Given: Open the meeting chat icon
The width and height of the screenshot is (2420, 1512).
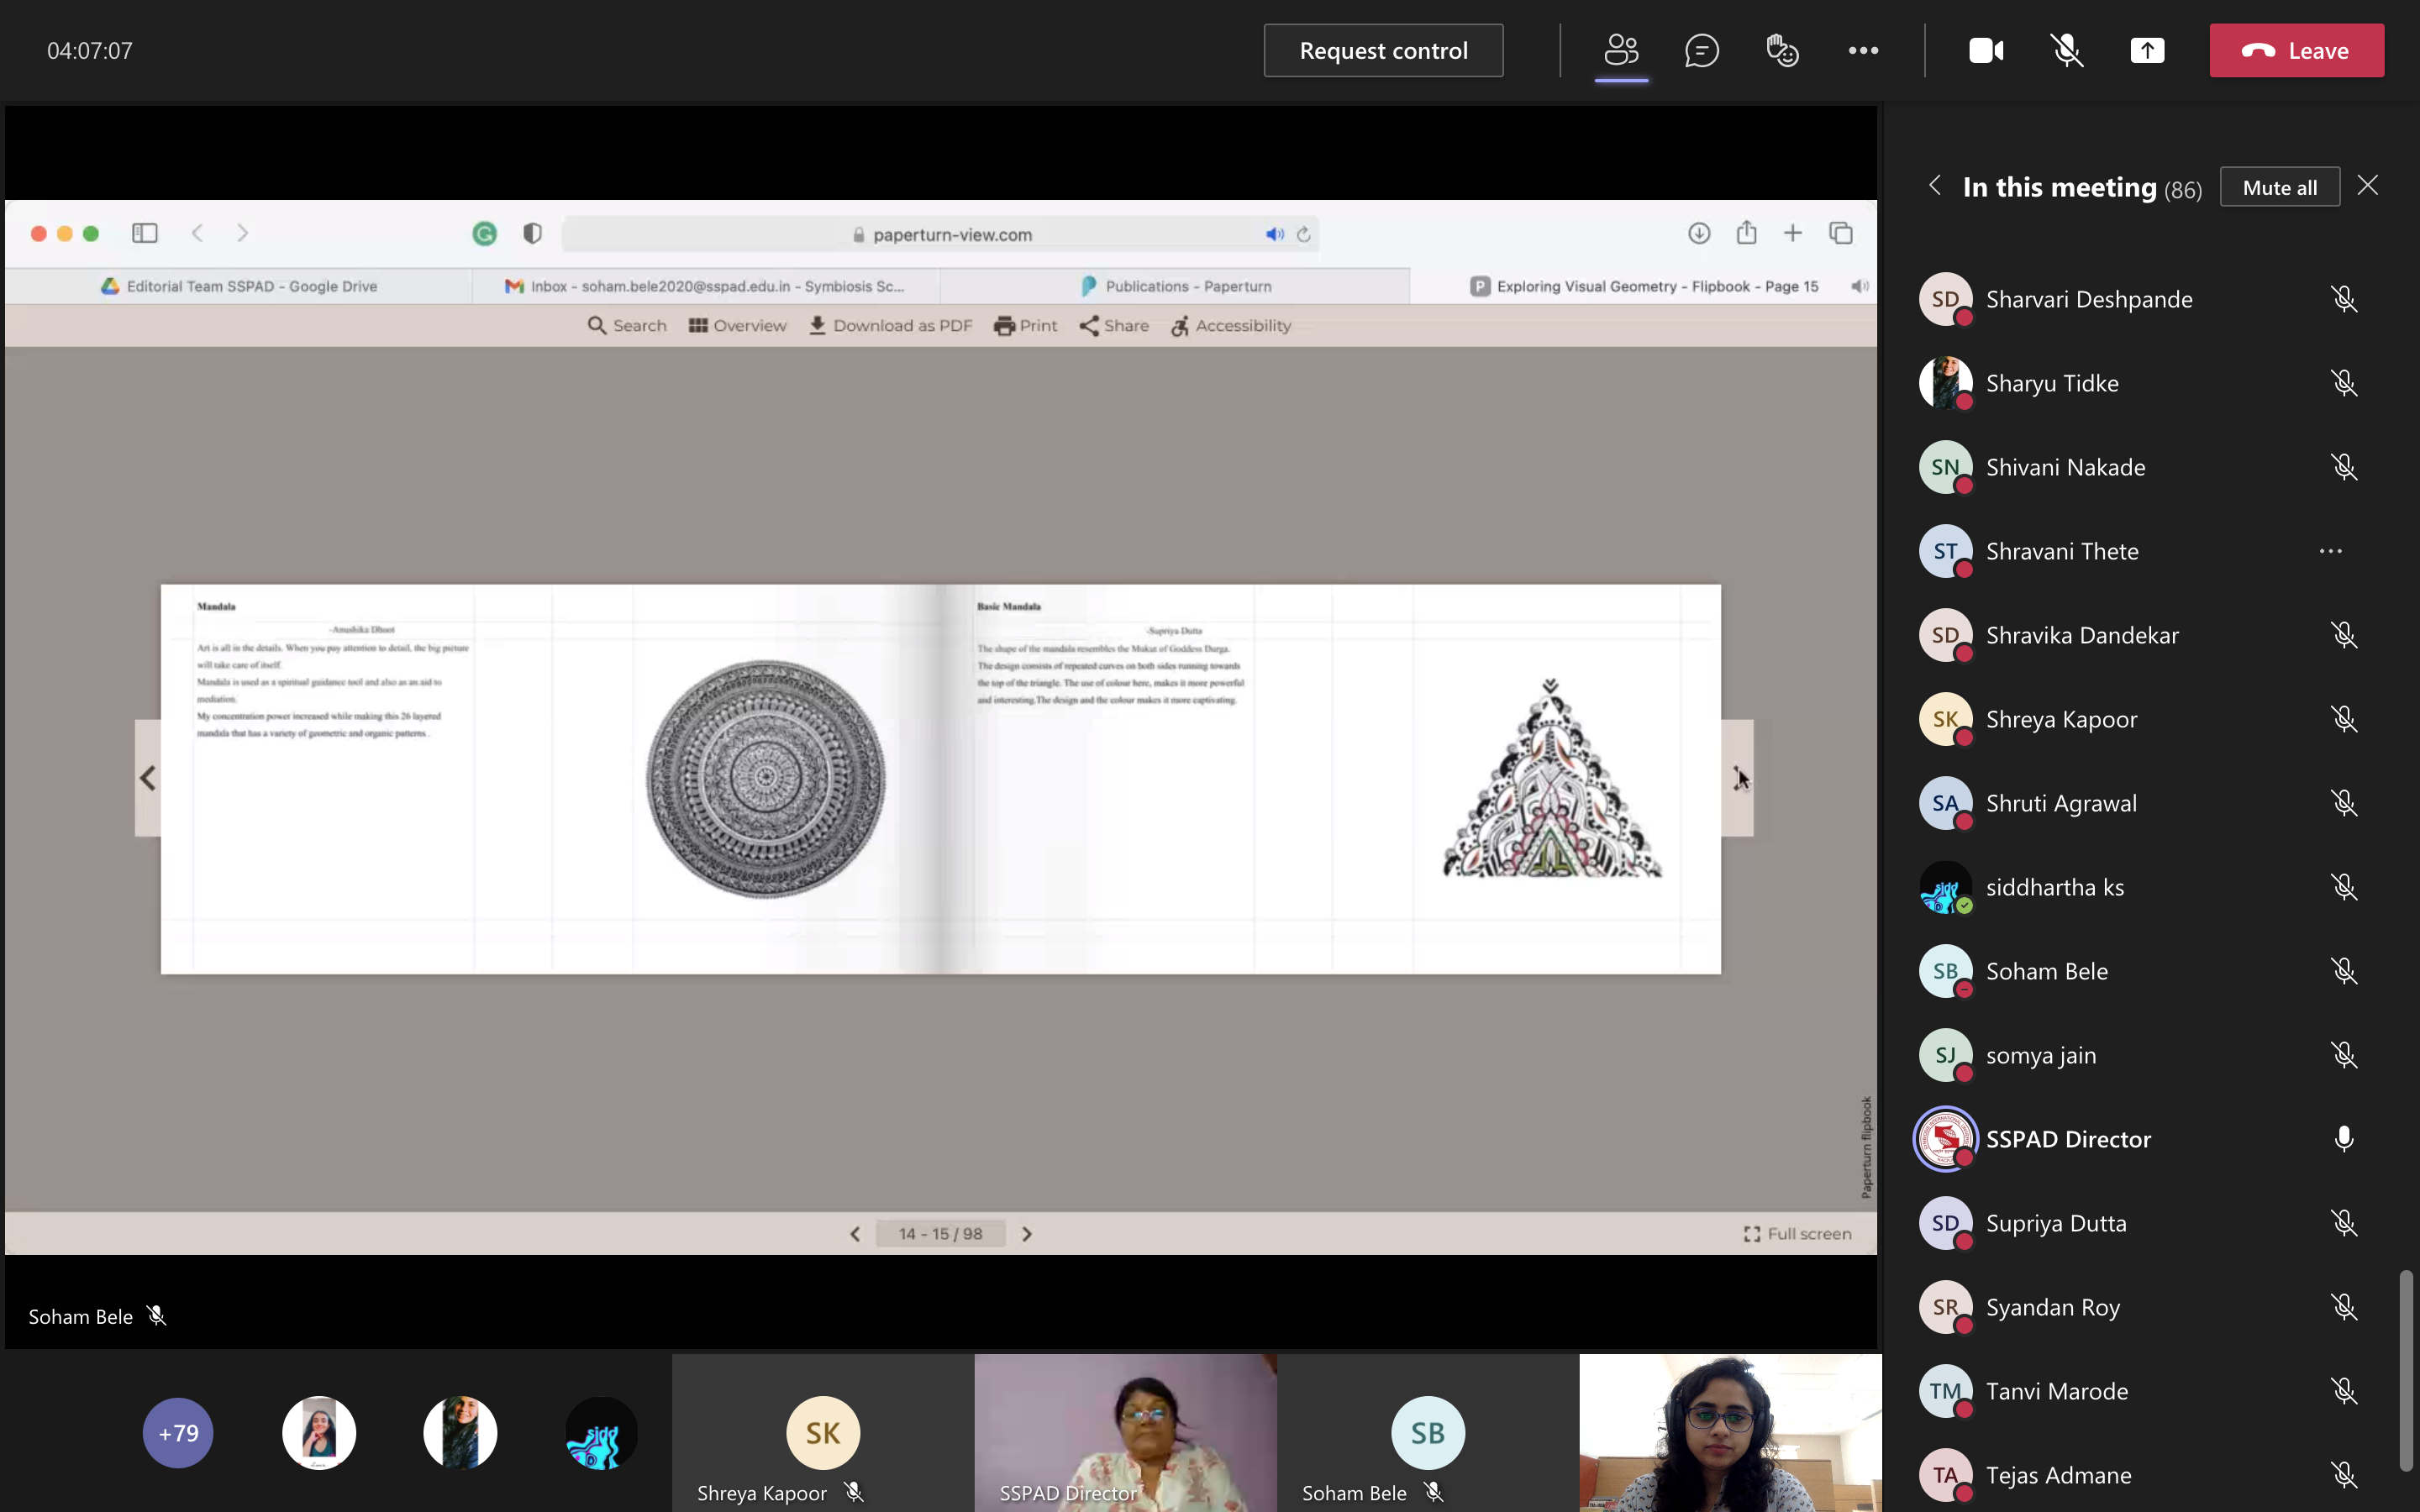Looking at the screenshot, I should [x=1701, y=50].
